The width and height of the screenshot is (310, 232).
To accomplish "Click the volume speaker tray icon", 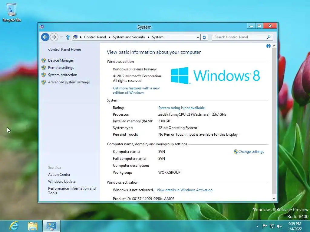I will (279, 226).
